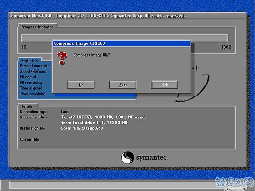
Task: Select High compression
Action: [x=165, y=85]
